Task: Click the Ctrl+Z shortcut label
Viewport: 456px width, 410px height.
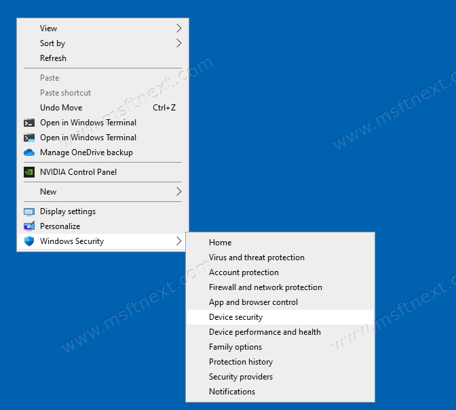Action: [x=164, y=108]
